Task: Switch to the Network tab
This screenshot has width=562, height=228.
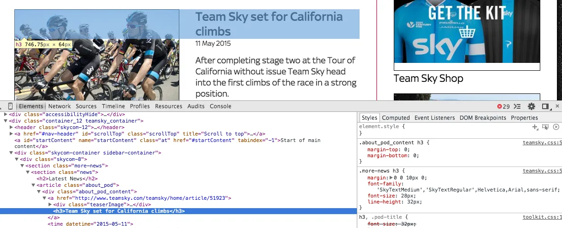Action: coord(60,106)
